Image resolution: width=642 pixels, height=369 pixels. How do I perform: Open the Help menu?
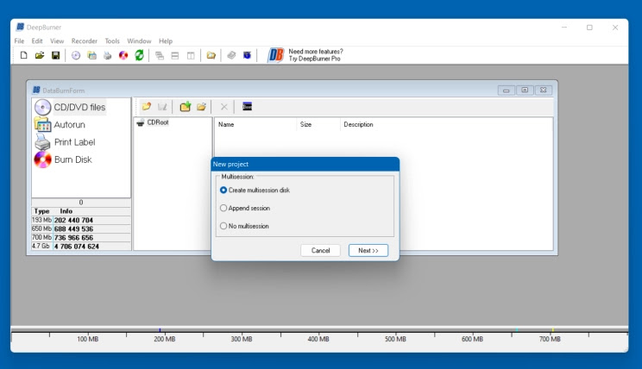166,41
